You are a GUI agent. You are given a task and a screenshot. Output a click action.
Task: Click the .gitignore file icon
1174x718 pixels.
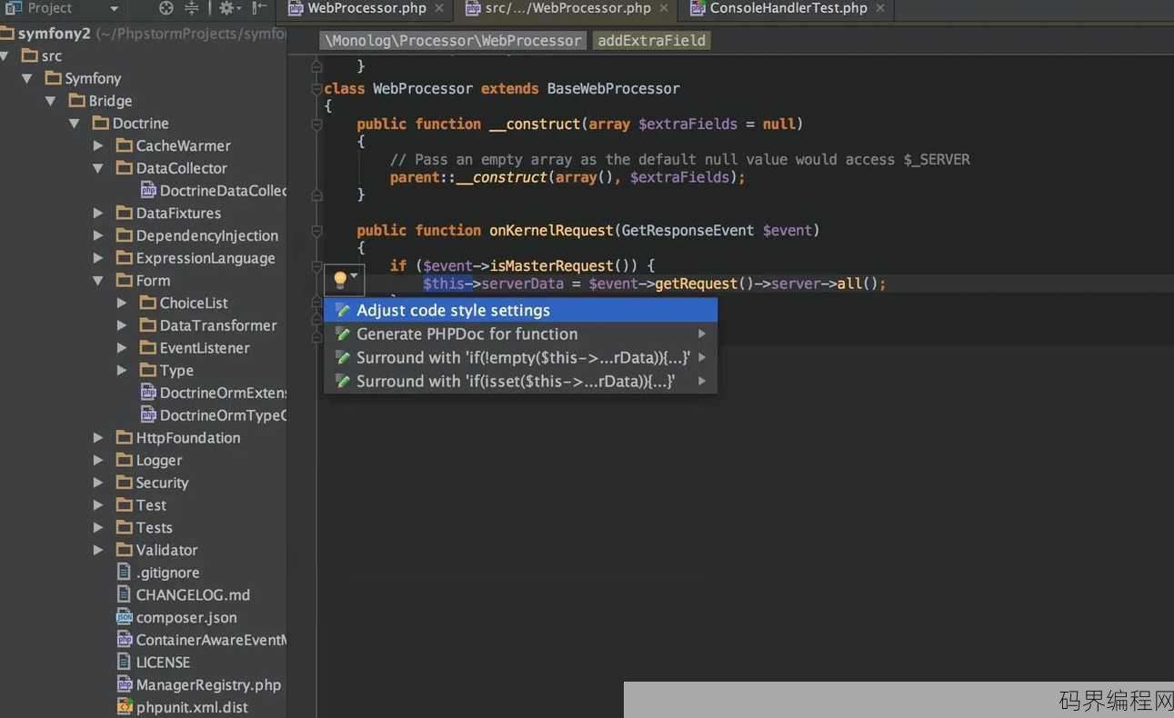coord(125,573)
